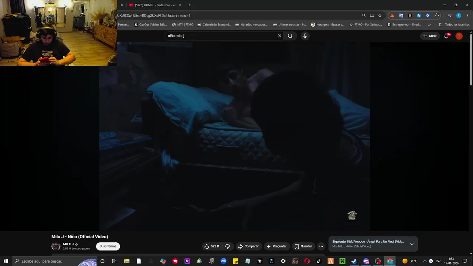Open the MILO J channel name link

tap(68, 244)
